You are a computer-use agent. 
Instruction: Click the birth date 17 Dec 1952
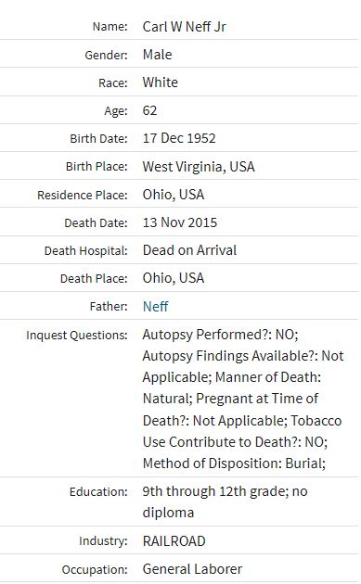point(179,138)
